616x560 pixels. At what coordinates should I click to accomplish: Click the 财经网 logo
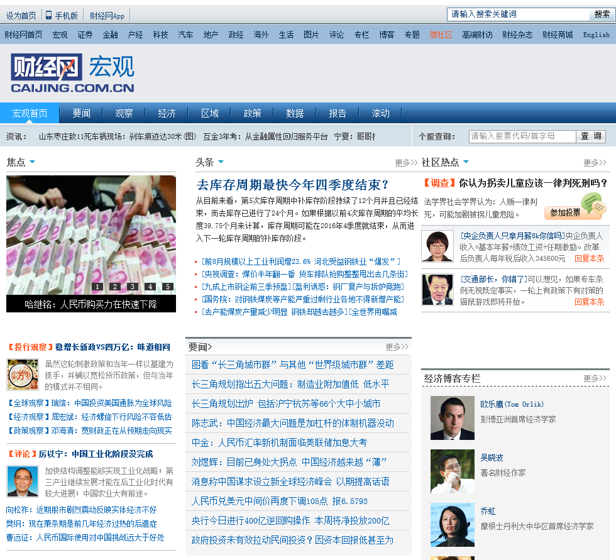click(x=72, y=73)
